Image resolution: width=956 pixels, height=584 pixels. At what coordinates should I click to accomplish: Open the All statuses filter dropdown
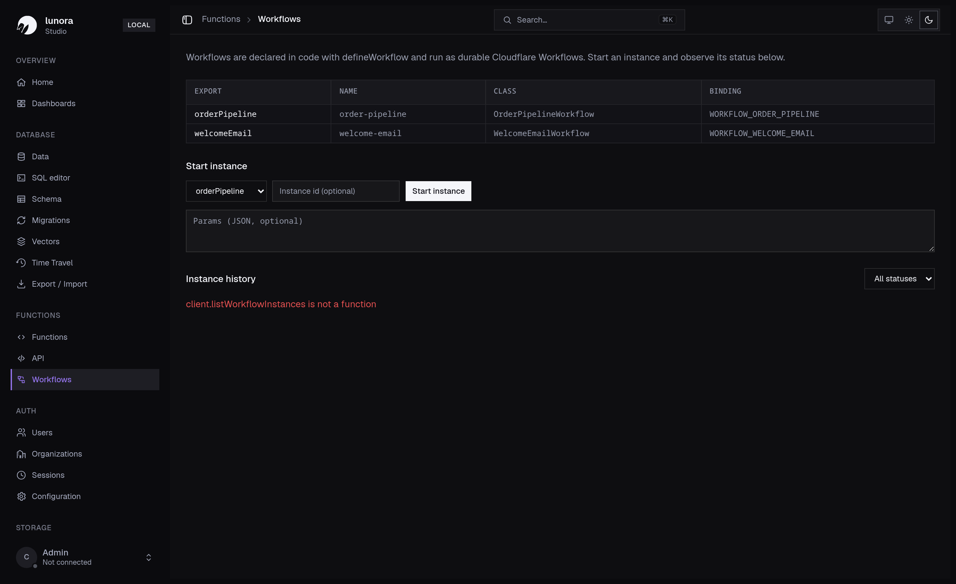899,279
